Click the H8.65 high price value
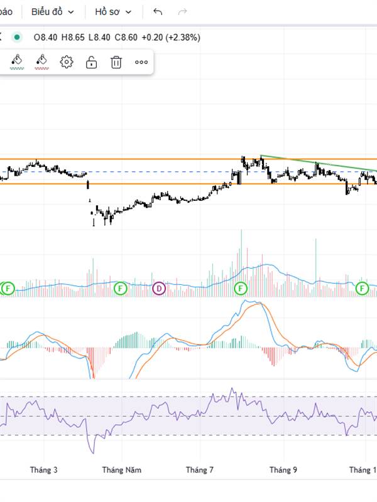The height and width of the screenshot is (502, 377). pos(73,38)
